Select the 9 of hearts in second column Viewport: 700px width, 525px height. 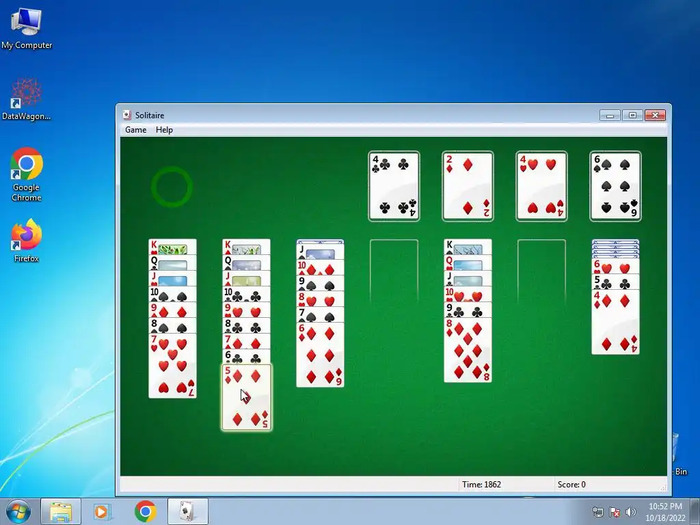click(x=246, y=310)
